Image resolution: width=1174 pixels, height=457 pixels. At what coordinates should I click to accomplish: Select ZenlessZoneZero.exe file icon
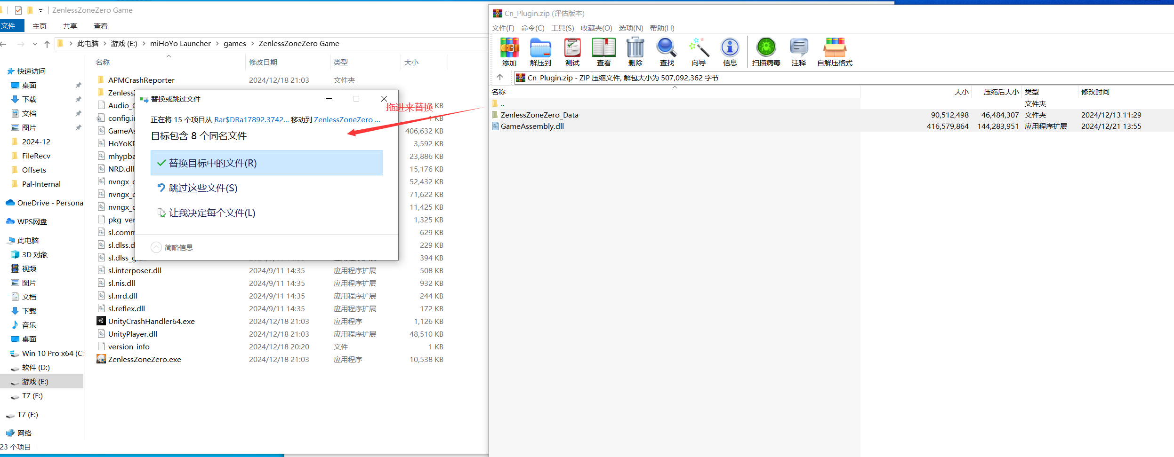(x=101, y=359)
